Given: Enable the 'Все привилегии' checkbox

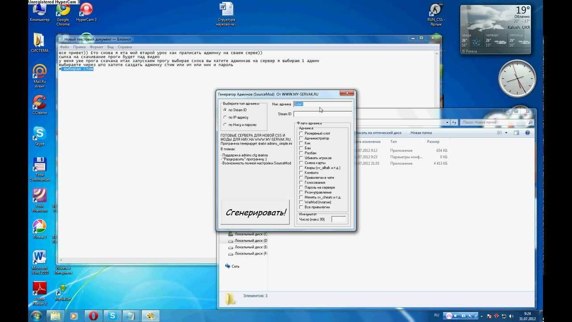Looking at the screenshot, I should click(x=301, y=207).
